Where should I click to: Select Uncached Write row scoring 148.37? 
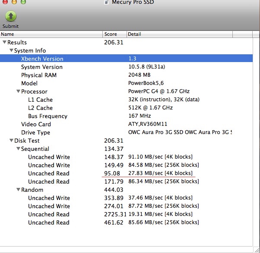[127, 157]
